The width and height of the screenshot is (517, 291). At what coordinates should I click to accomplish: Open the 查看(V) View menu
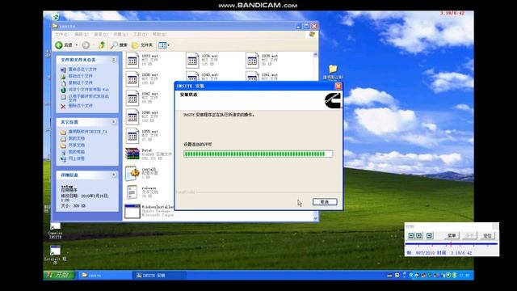pyautogui.click(x=101, y=34)
